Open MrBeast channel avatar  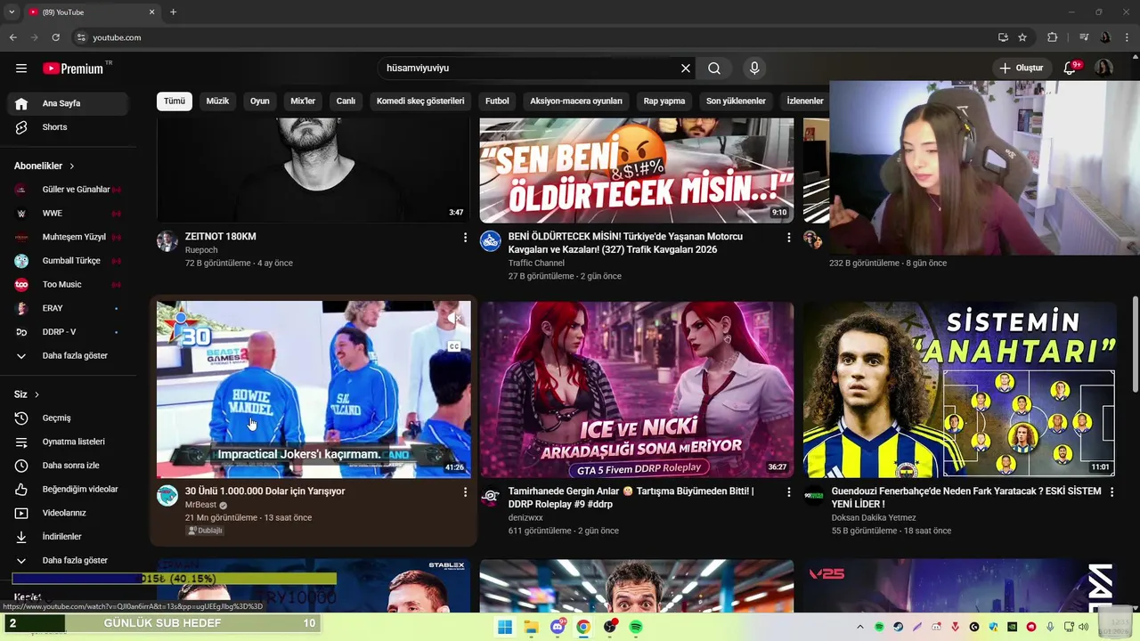click(167, 496)
